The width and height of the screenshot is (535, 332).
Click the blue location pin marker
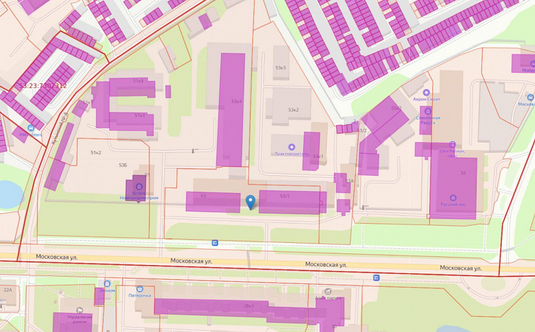[x=250, y=202]
